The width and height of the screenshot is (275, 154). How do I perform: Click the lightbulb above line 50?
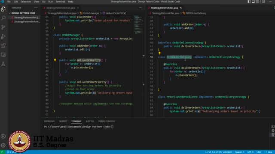pyautogui.click(x=159, y=53)
